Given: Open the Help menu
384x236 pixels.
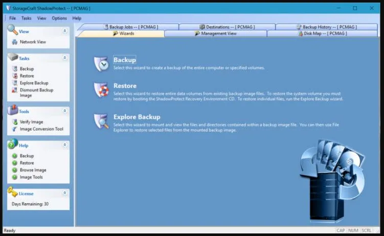Looking at the screenshot, I should pyautogui.click(x=77, y=18).
